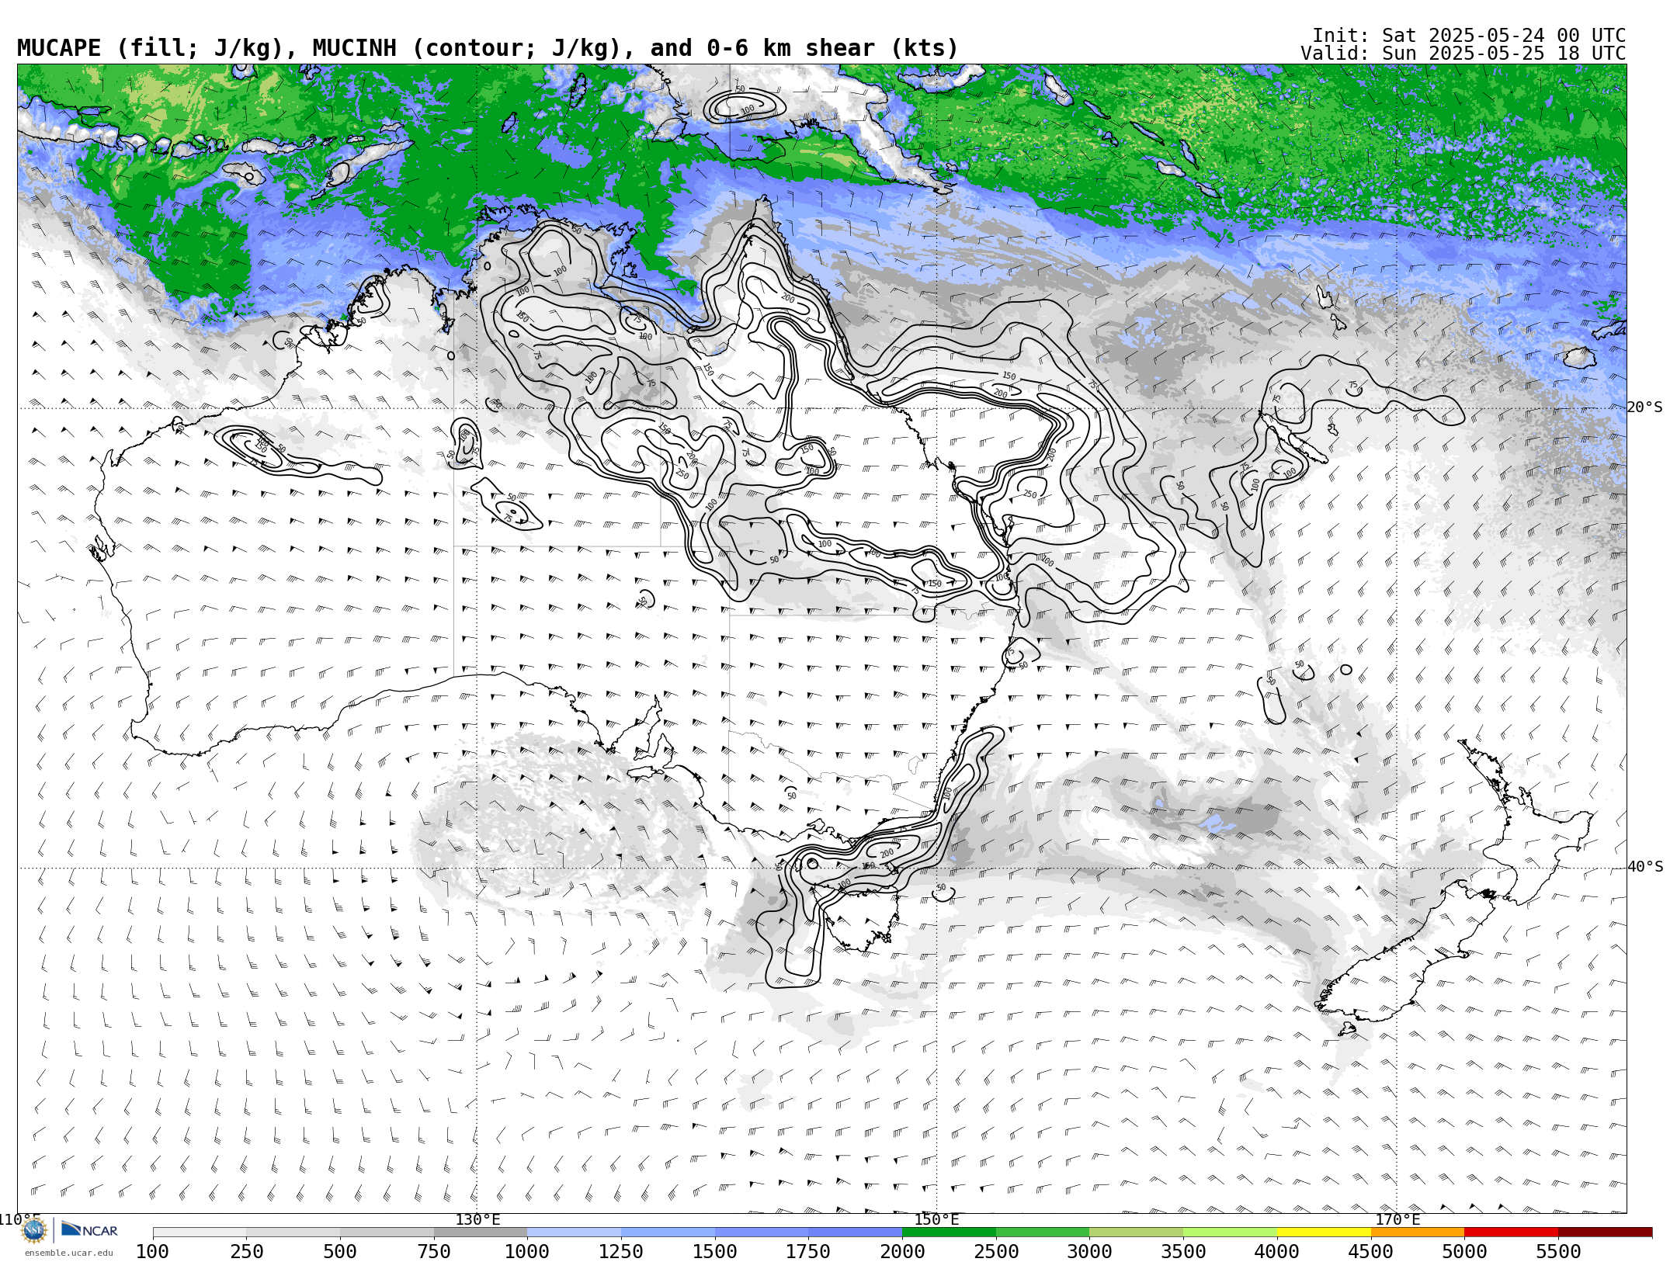Pick the blue 1500–1750 colorbar segment
The height and width of the screenshot is (1262, 1677).
coord(762,1233)
